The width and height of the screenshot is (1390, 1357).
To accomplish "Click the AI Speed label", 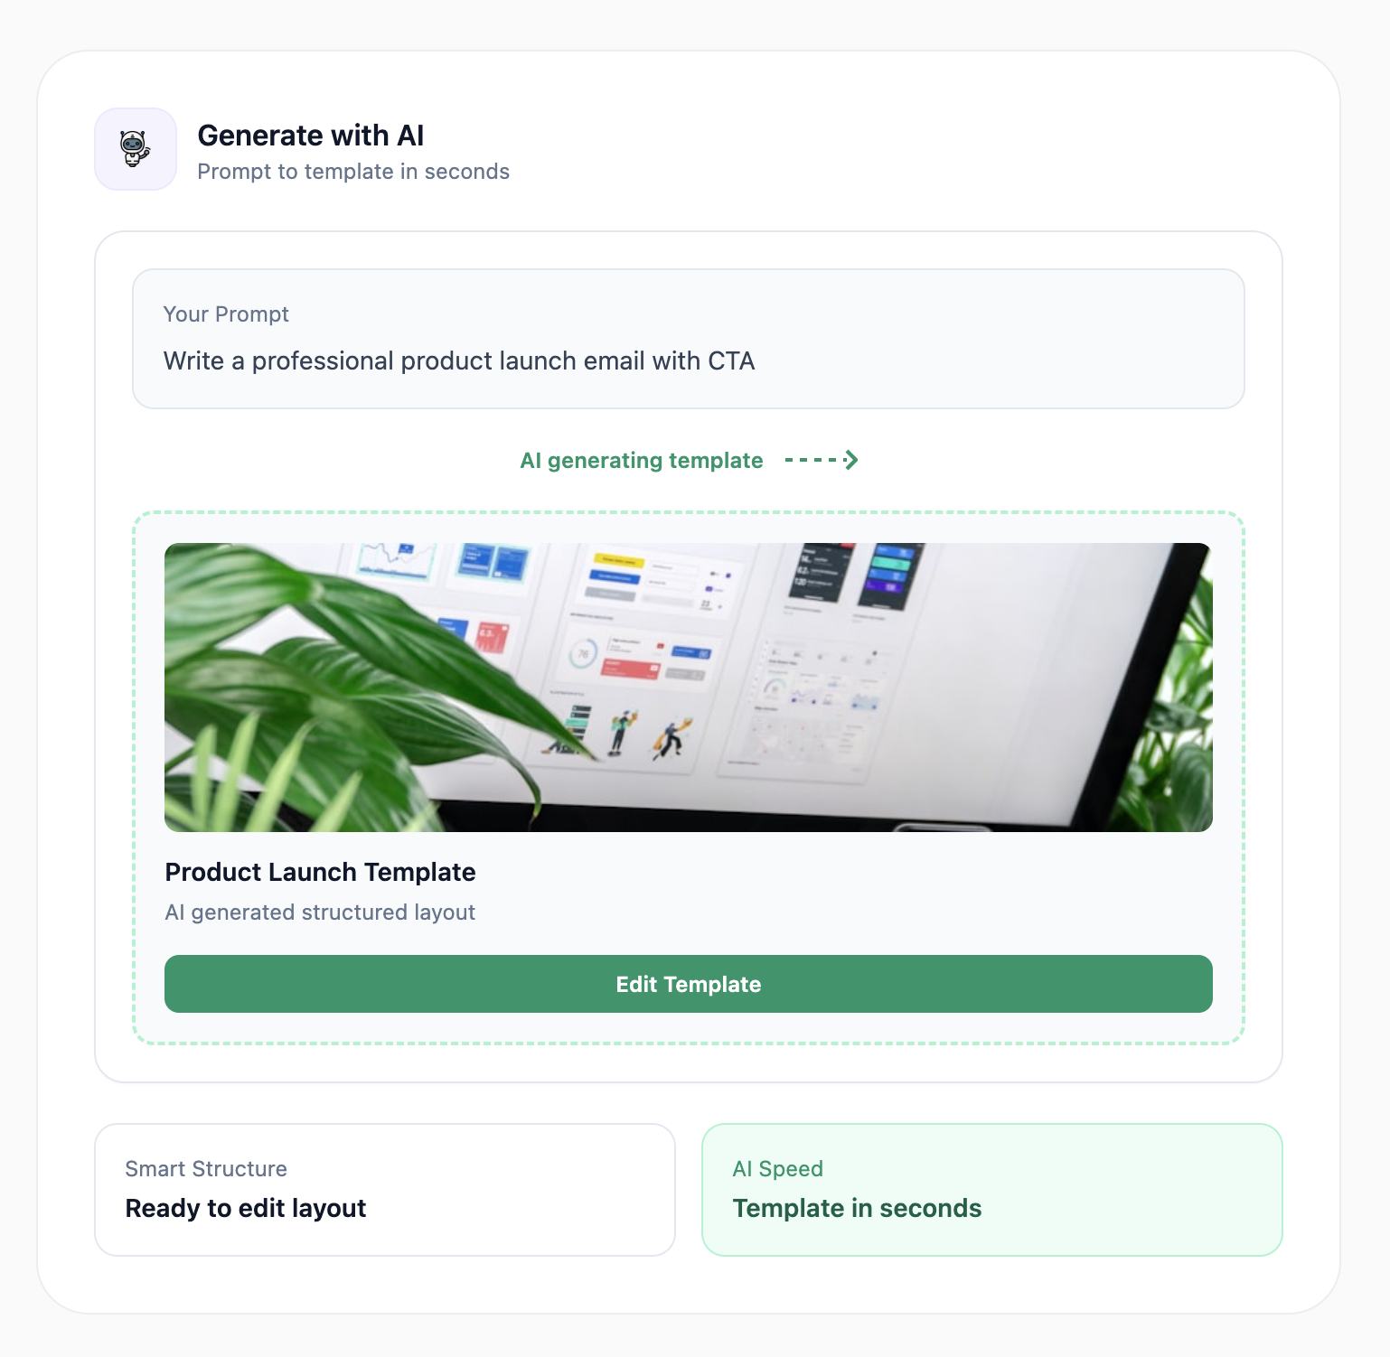I will (778, 1169).
